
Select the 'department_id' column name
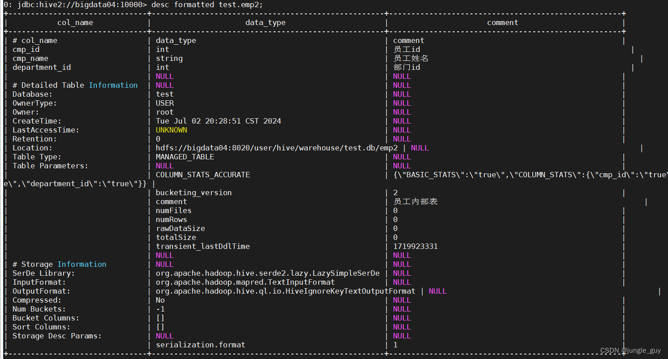point(42,67)
